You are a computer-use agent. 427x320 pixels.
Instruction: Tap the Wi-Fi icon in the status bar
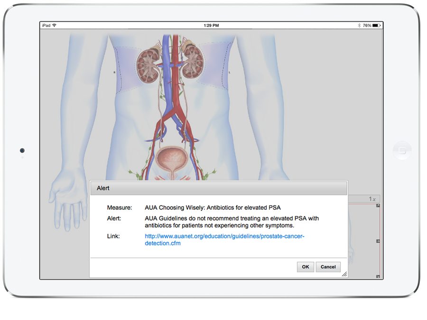point(55,25)
